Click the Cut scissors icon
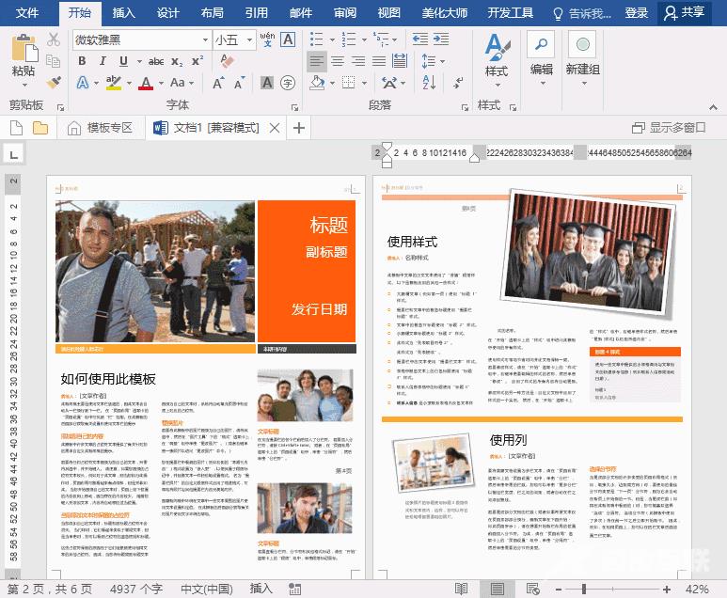Image resolution: width=727 pixels, height=598 pixels. click(54, 39)
